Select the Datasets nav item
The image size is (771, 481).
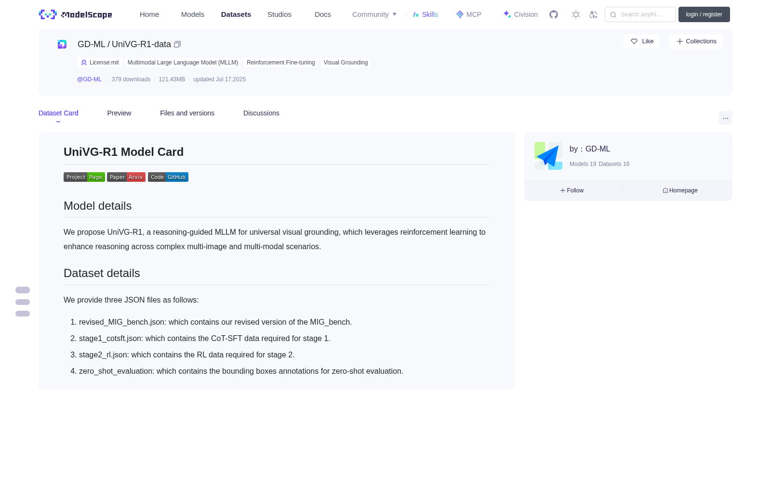click(236, 14)
